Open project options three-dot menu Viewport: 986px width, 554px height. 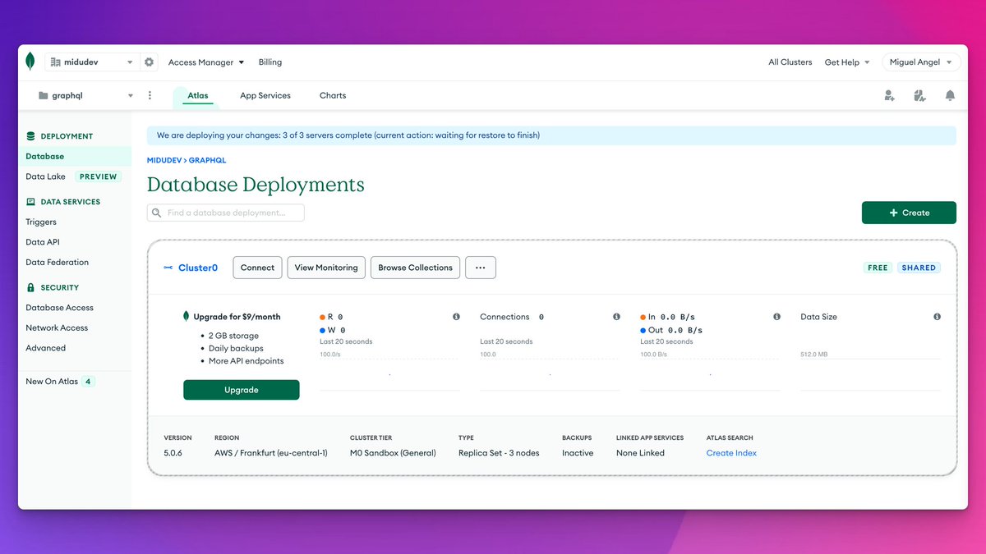click(x=150, y=95)
